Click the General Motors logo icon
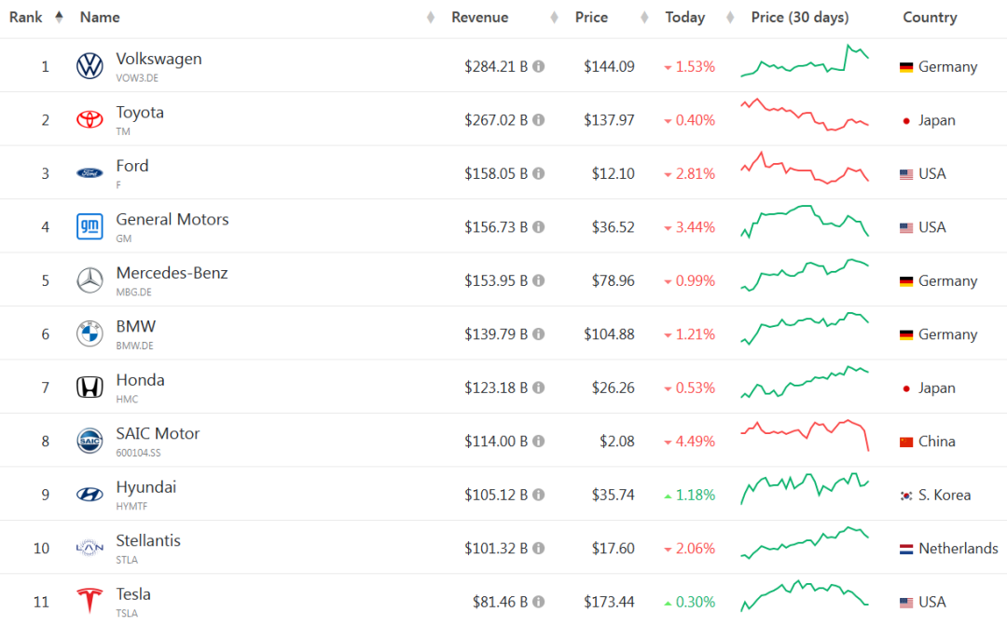This screenshot has width=1007, height=626. pos(90,227)
